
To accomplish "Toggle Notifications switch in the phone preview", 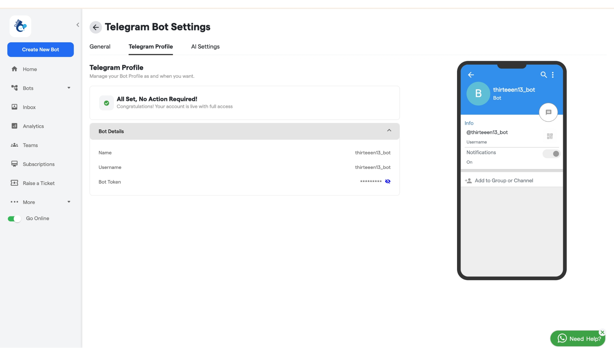I will (x=551, y=154).
